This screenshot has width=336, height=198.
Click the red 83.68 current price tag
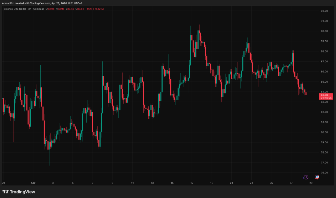[324, 95]
